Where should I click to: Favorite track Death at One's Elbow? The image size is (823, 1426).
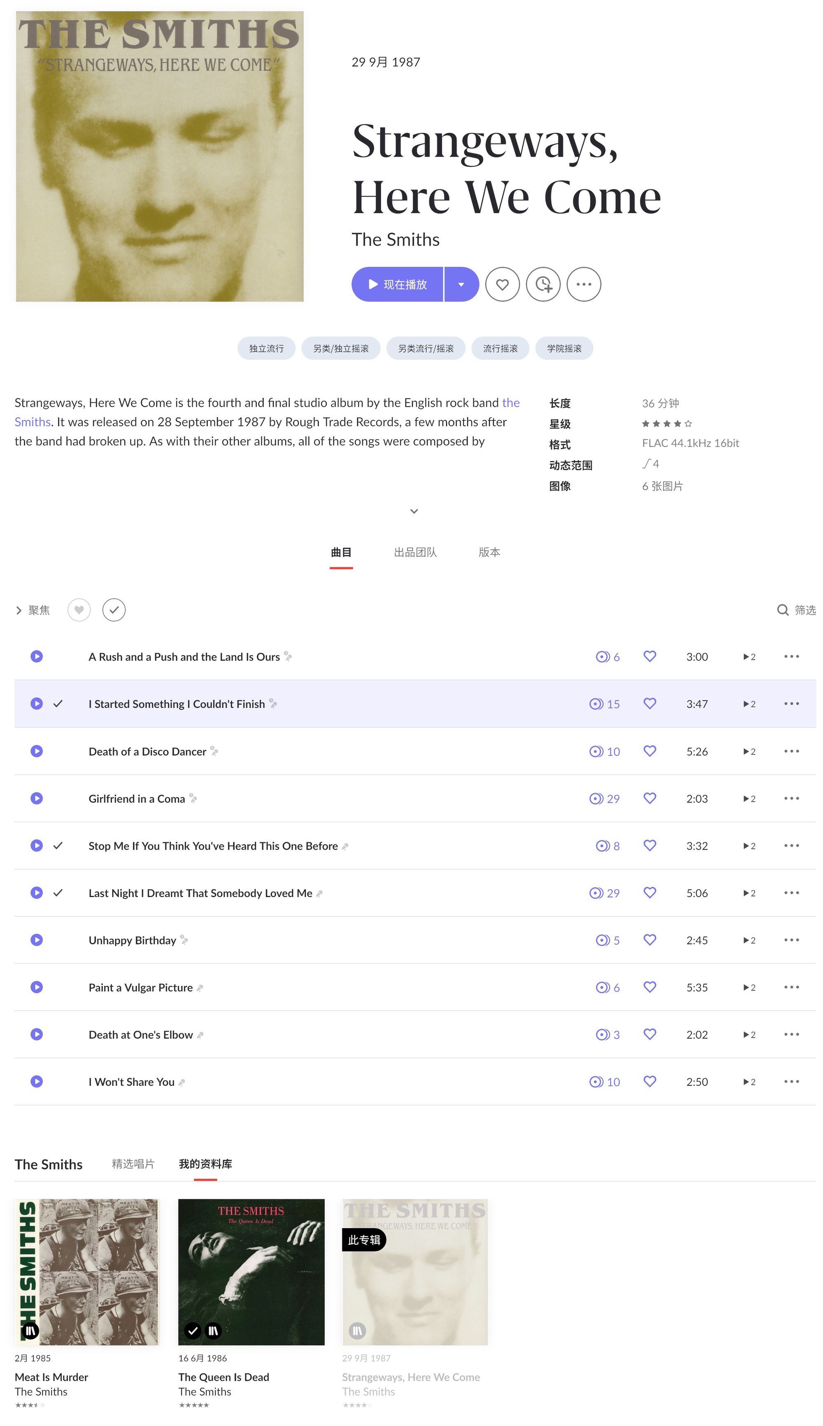point(650,1034)
